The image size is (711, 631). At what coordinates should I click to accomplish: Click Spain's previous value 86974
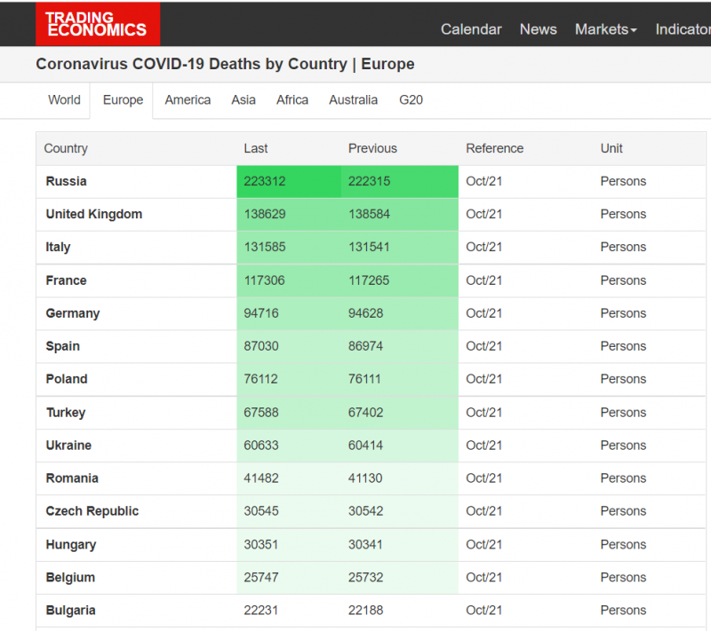(x=365, y=346)
